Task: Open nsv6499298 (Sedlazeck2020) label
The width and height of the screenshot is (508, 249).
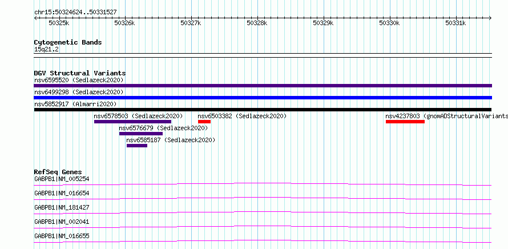Action: tap(79, 92)
